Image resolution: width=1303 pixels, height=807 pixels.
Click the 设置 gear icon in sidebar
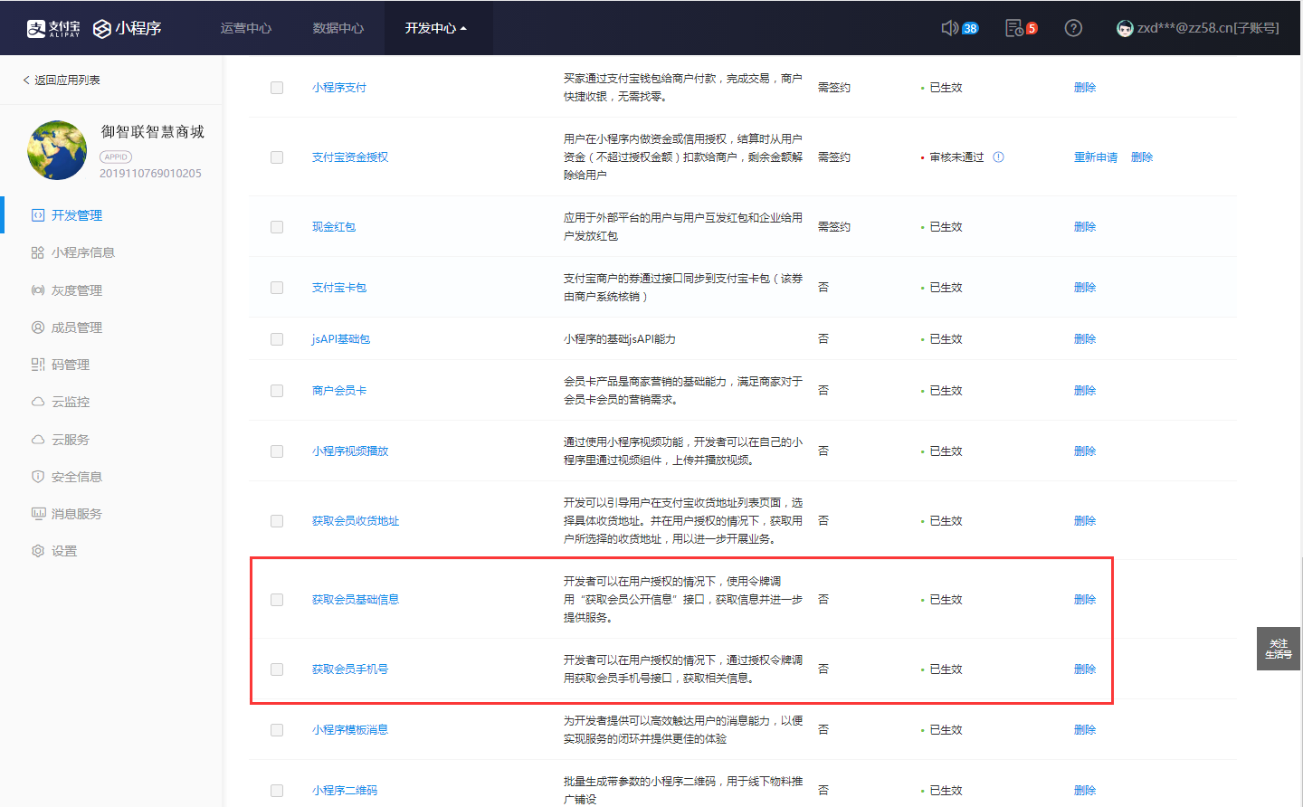[38, 551]
